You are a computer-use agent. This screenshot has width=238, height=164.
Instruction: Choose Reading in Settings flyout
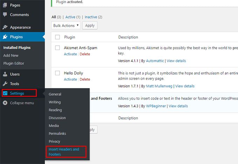click(55, 110)
